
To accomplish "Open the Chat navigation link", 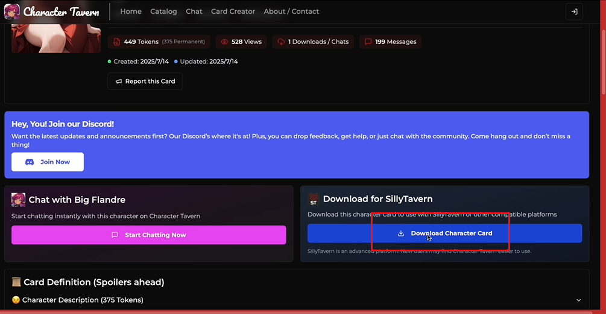I will 194,11.
